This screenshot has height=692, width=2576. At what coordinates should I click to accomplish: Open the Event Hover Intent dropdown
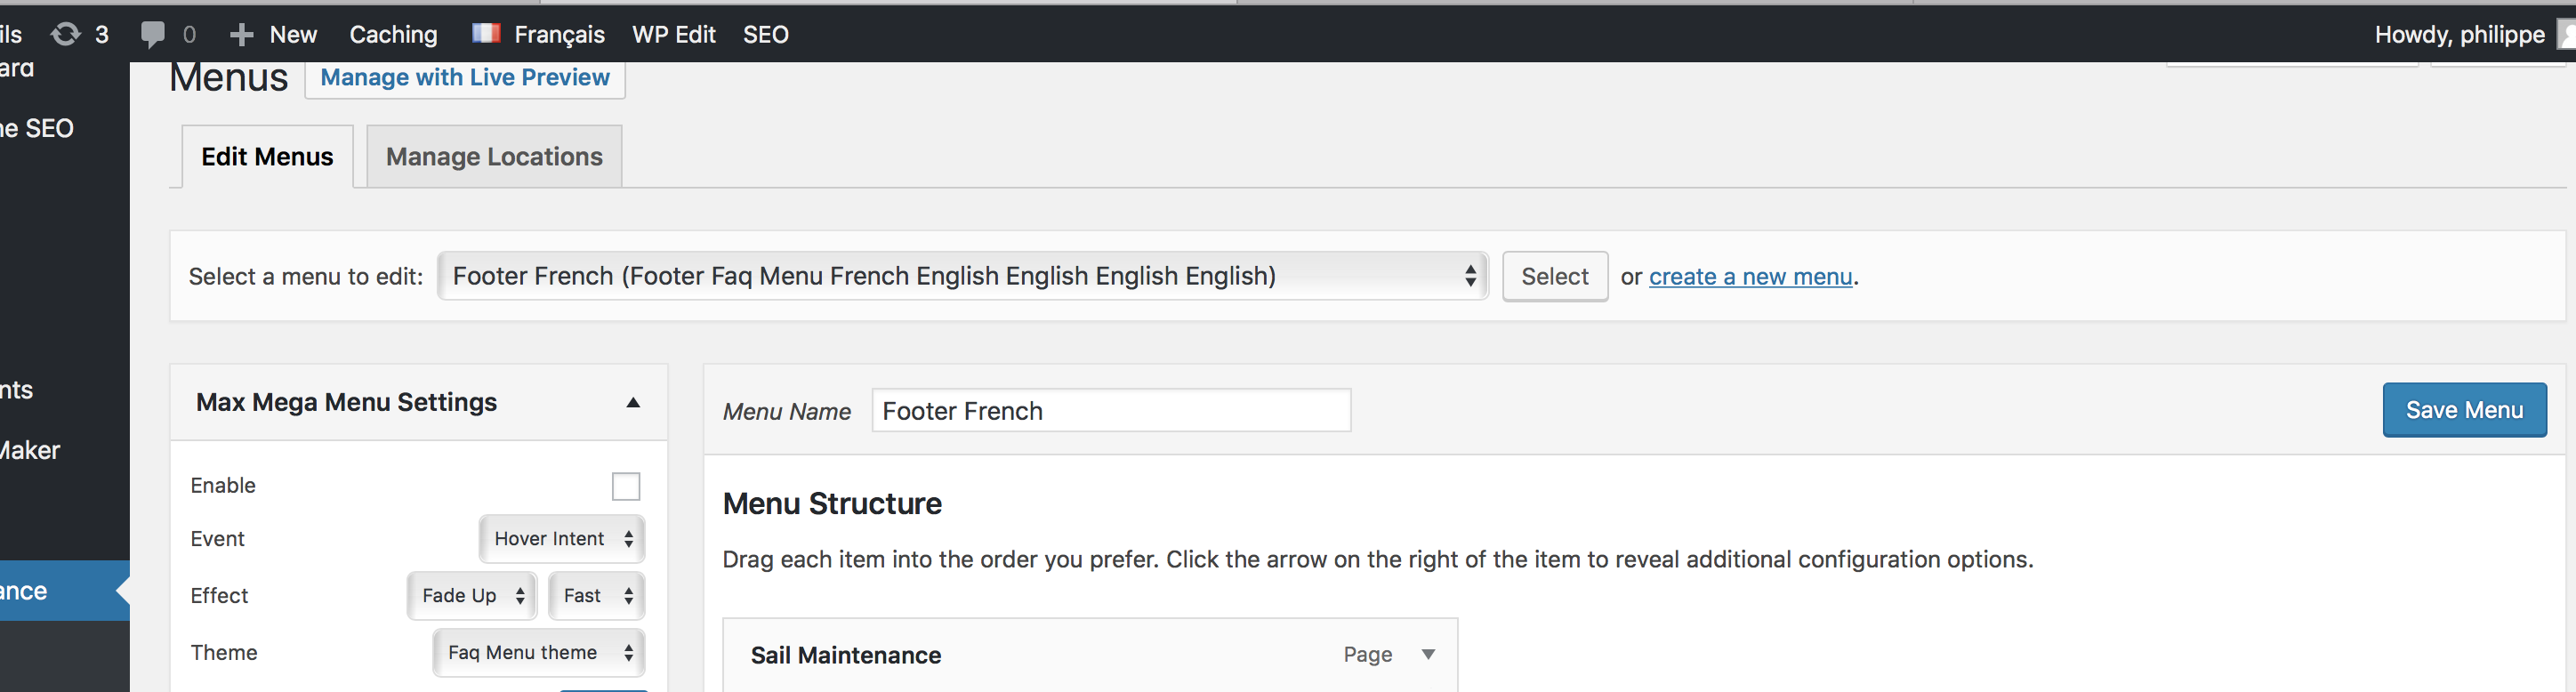(562, 539)
